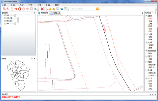This screenshot has height=101, width=158.
Task: Expand the 片区价值 layer tree node
Action: pyautogui.click(x=3, y=18)
